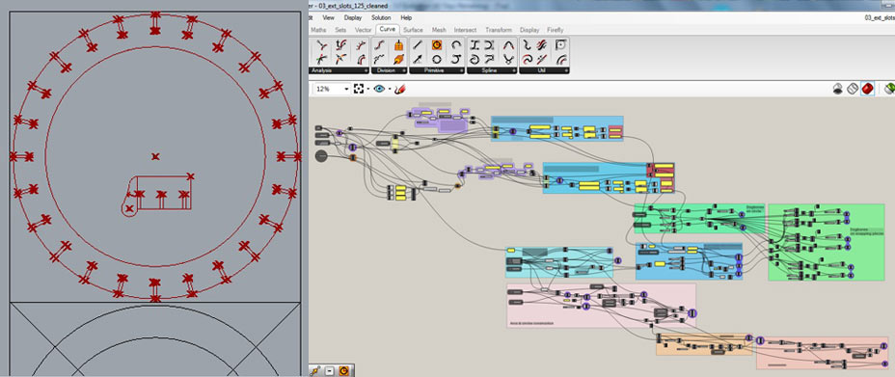Pick the arrow-shaped icon in middle of Spline bottom row
Viewport: 895px width, 377px height.
(x=489, y=59)
